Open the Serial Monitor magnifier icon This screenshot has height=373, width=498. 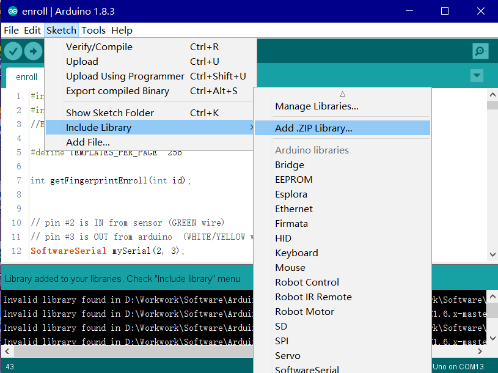pyautogui.click(x=480, y=51)
